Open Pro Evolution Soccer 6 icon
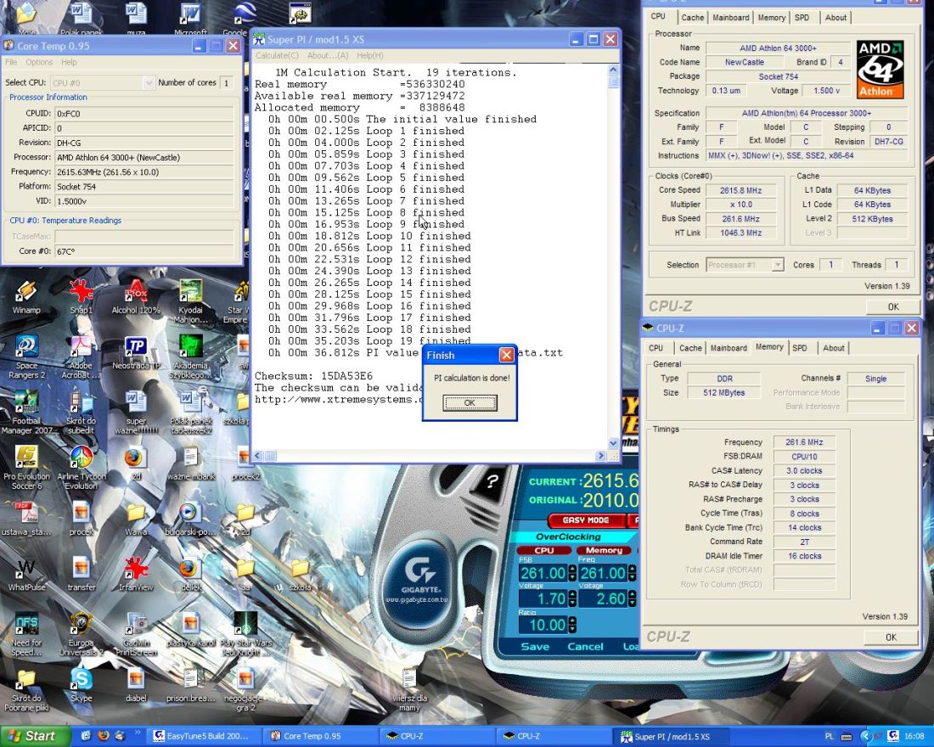 point(26,467)
